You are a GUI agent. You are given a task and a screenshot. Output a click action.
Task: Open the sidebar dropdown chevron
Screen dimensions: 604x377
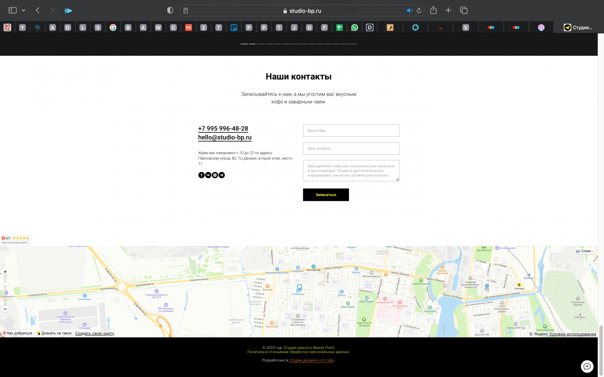(23, 10)
